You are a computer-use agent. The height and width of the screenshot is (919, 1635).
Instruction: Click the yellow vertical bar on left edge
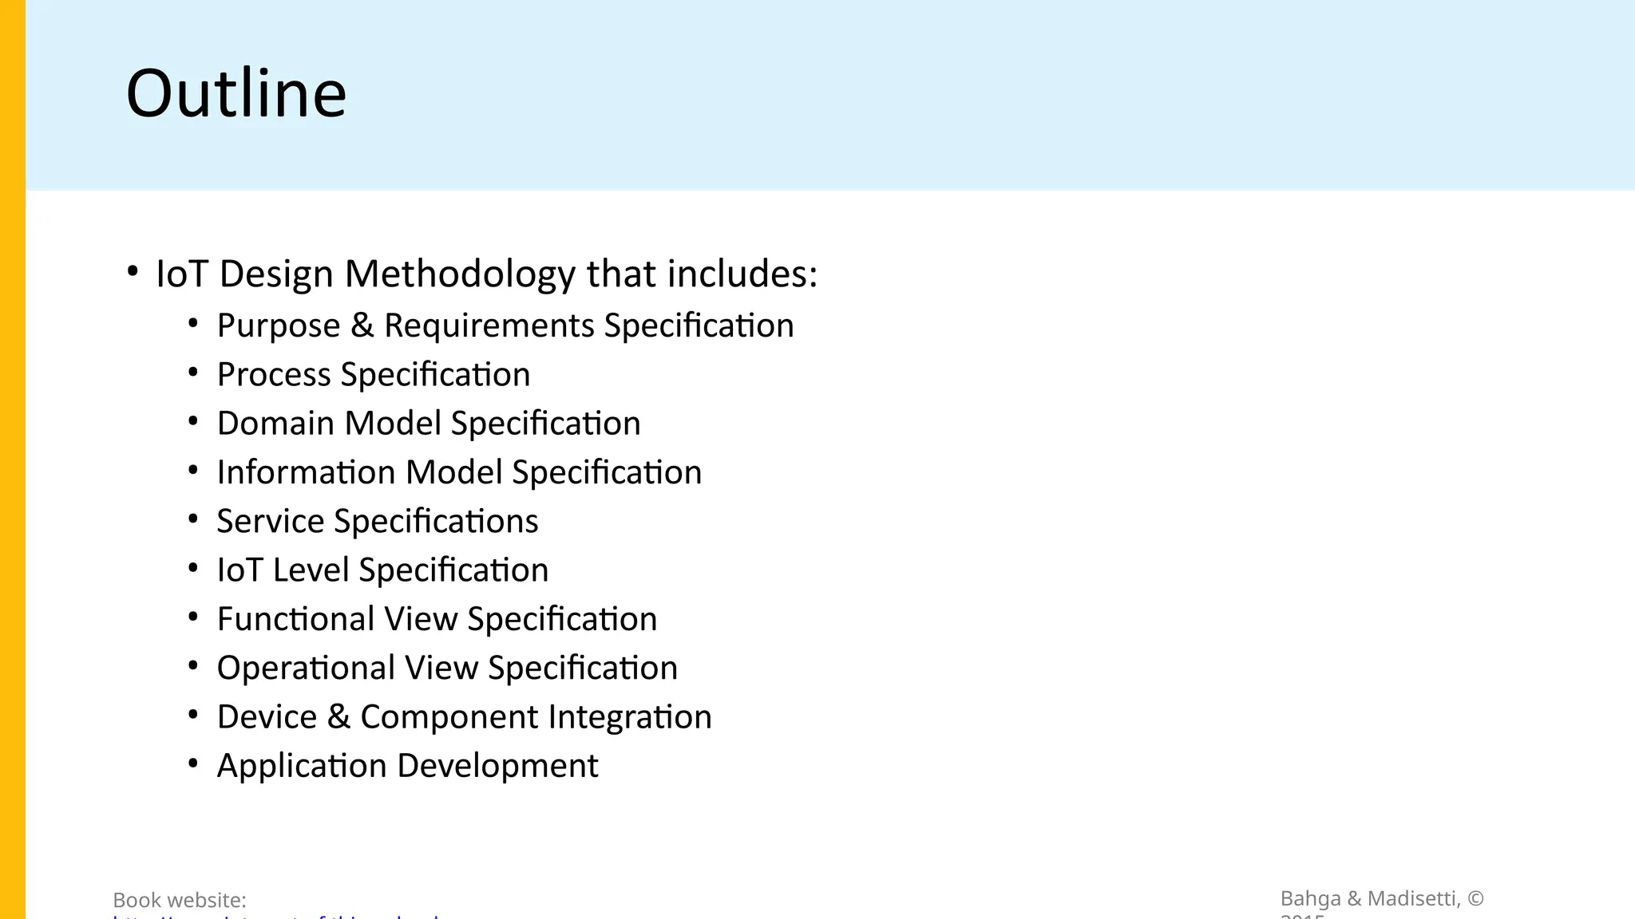pyautogui.click(x=13, y=459)
